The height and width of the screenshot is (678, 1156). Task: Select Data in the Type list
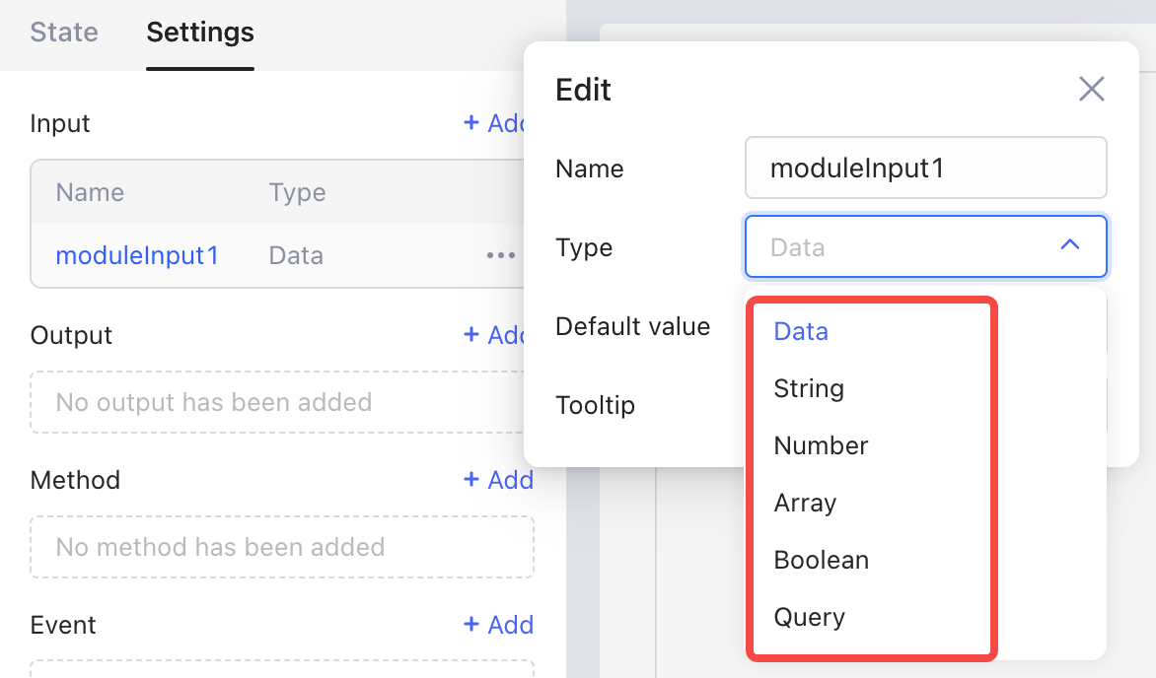point(801,331)
